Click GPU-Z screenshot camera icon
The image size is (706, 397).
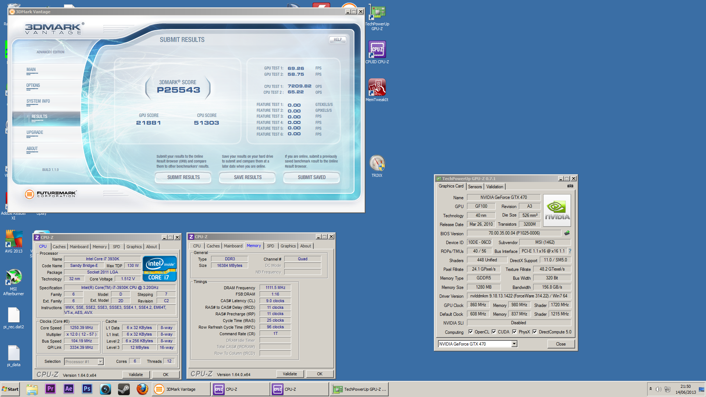click(570, 186)
